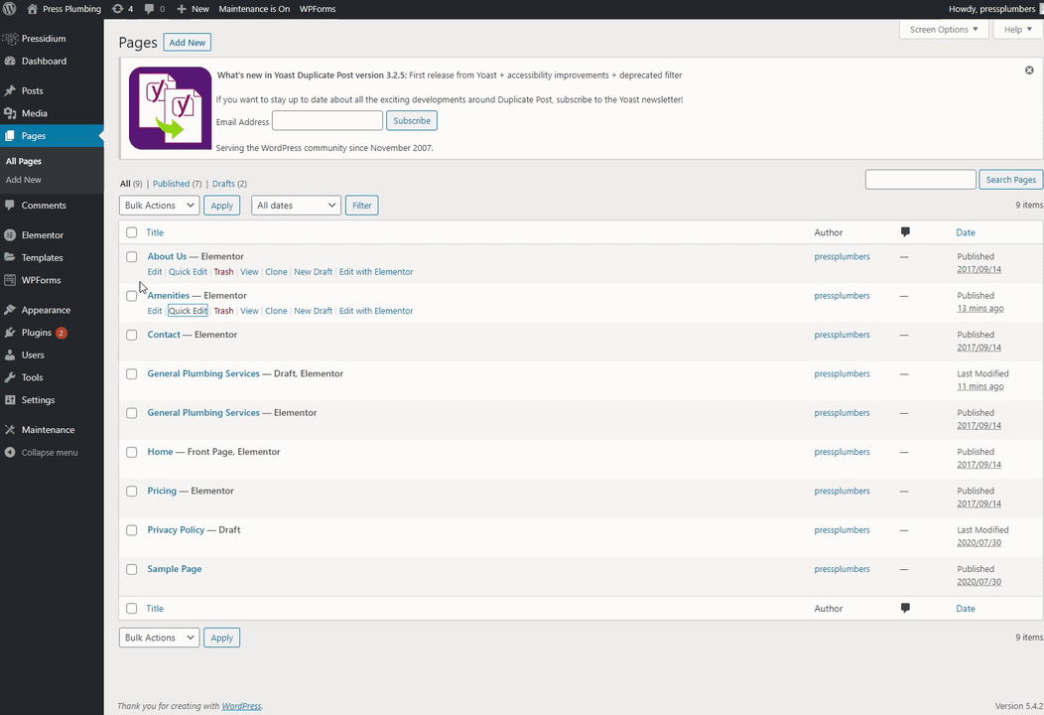Click the Users person icon

[x=10, y=356]
